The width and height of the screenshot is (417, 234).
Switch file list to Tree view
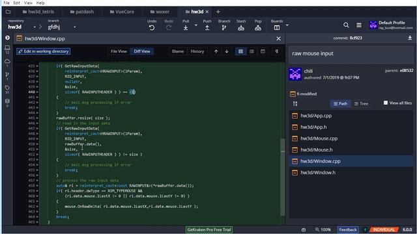click(361, 104)
